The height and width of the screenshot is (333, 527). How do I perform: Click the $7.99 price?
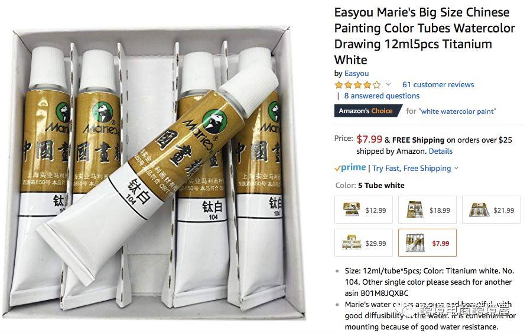(369, 139)
